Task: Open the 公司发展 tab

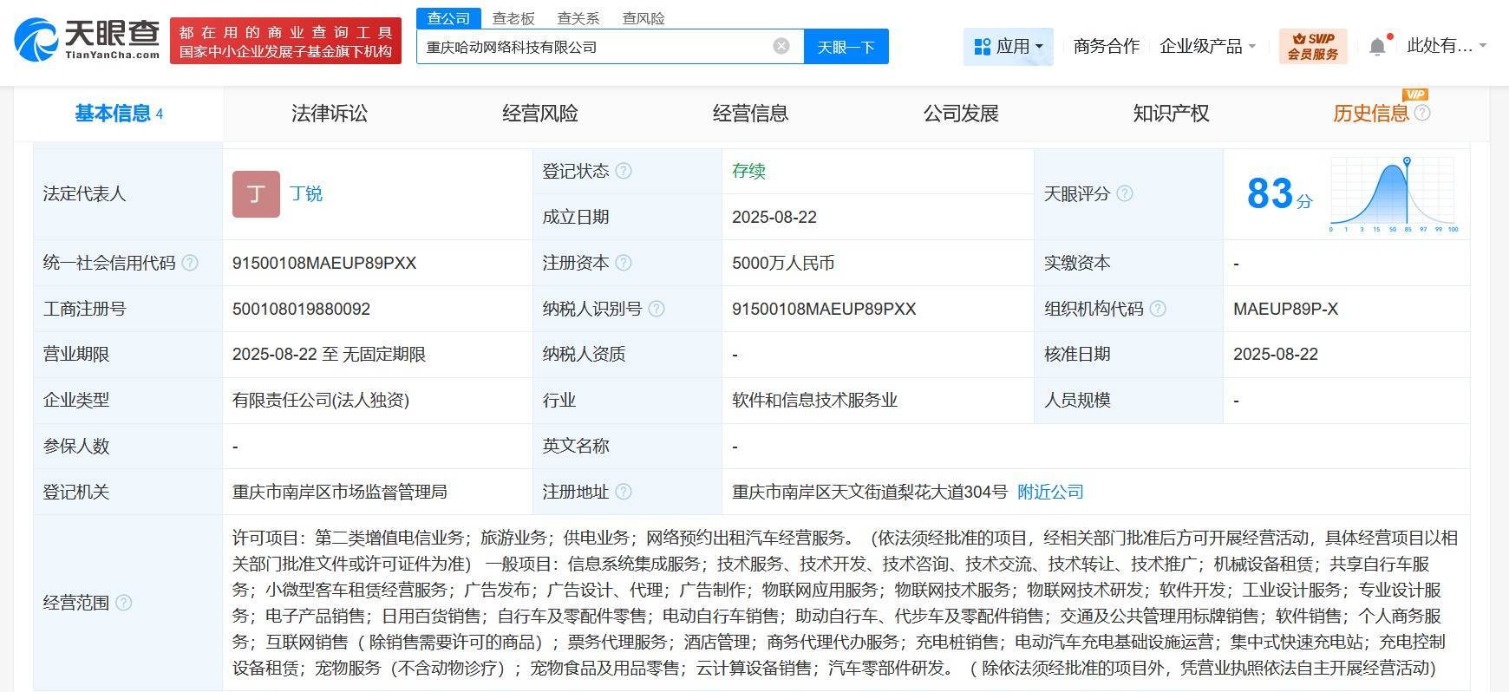Action: click(961, 113)
